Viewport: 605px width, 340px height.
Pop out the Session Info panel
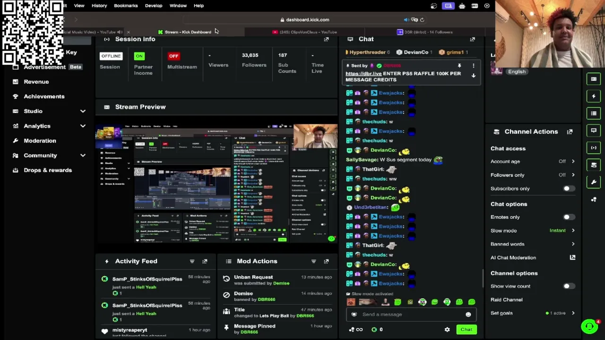pos(326,39)
